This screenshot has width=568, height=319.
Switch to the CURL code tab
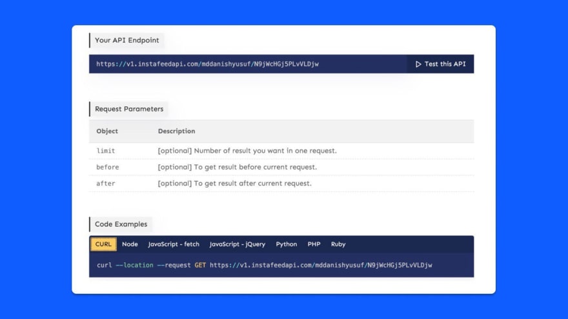[x=103, y=244]
